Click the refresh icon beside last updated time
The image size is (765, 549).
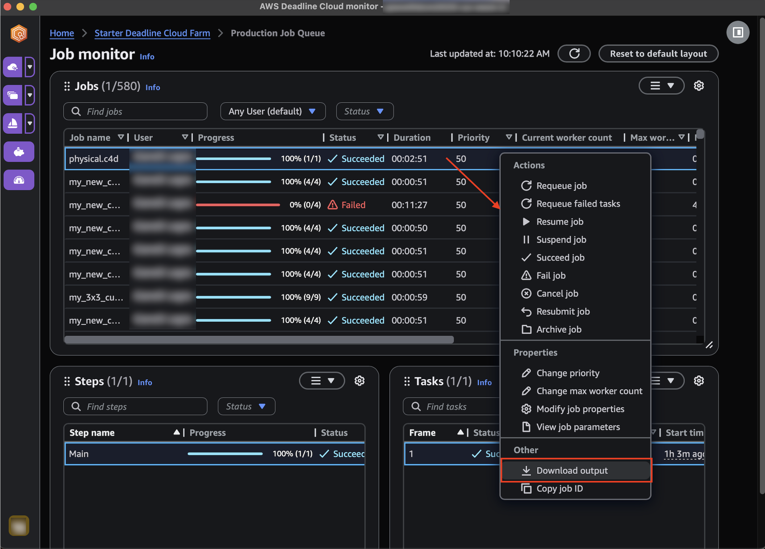574,54
